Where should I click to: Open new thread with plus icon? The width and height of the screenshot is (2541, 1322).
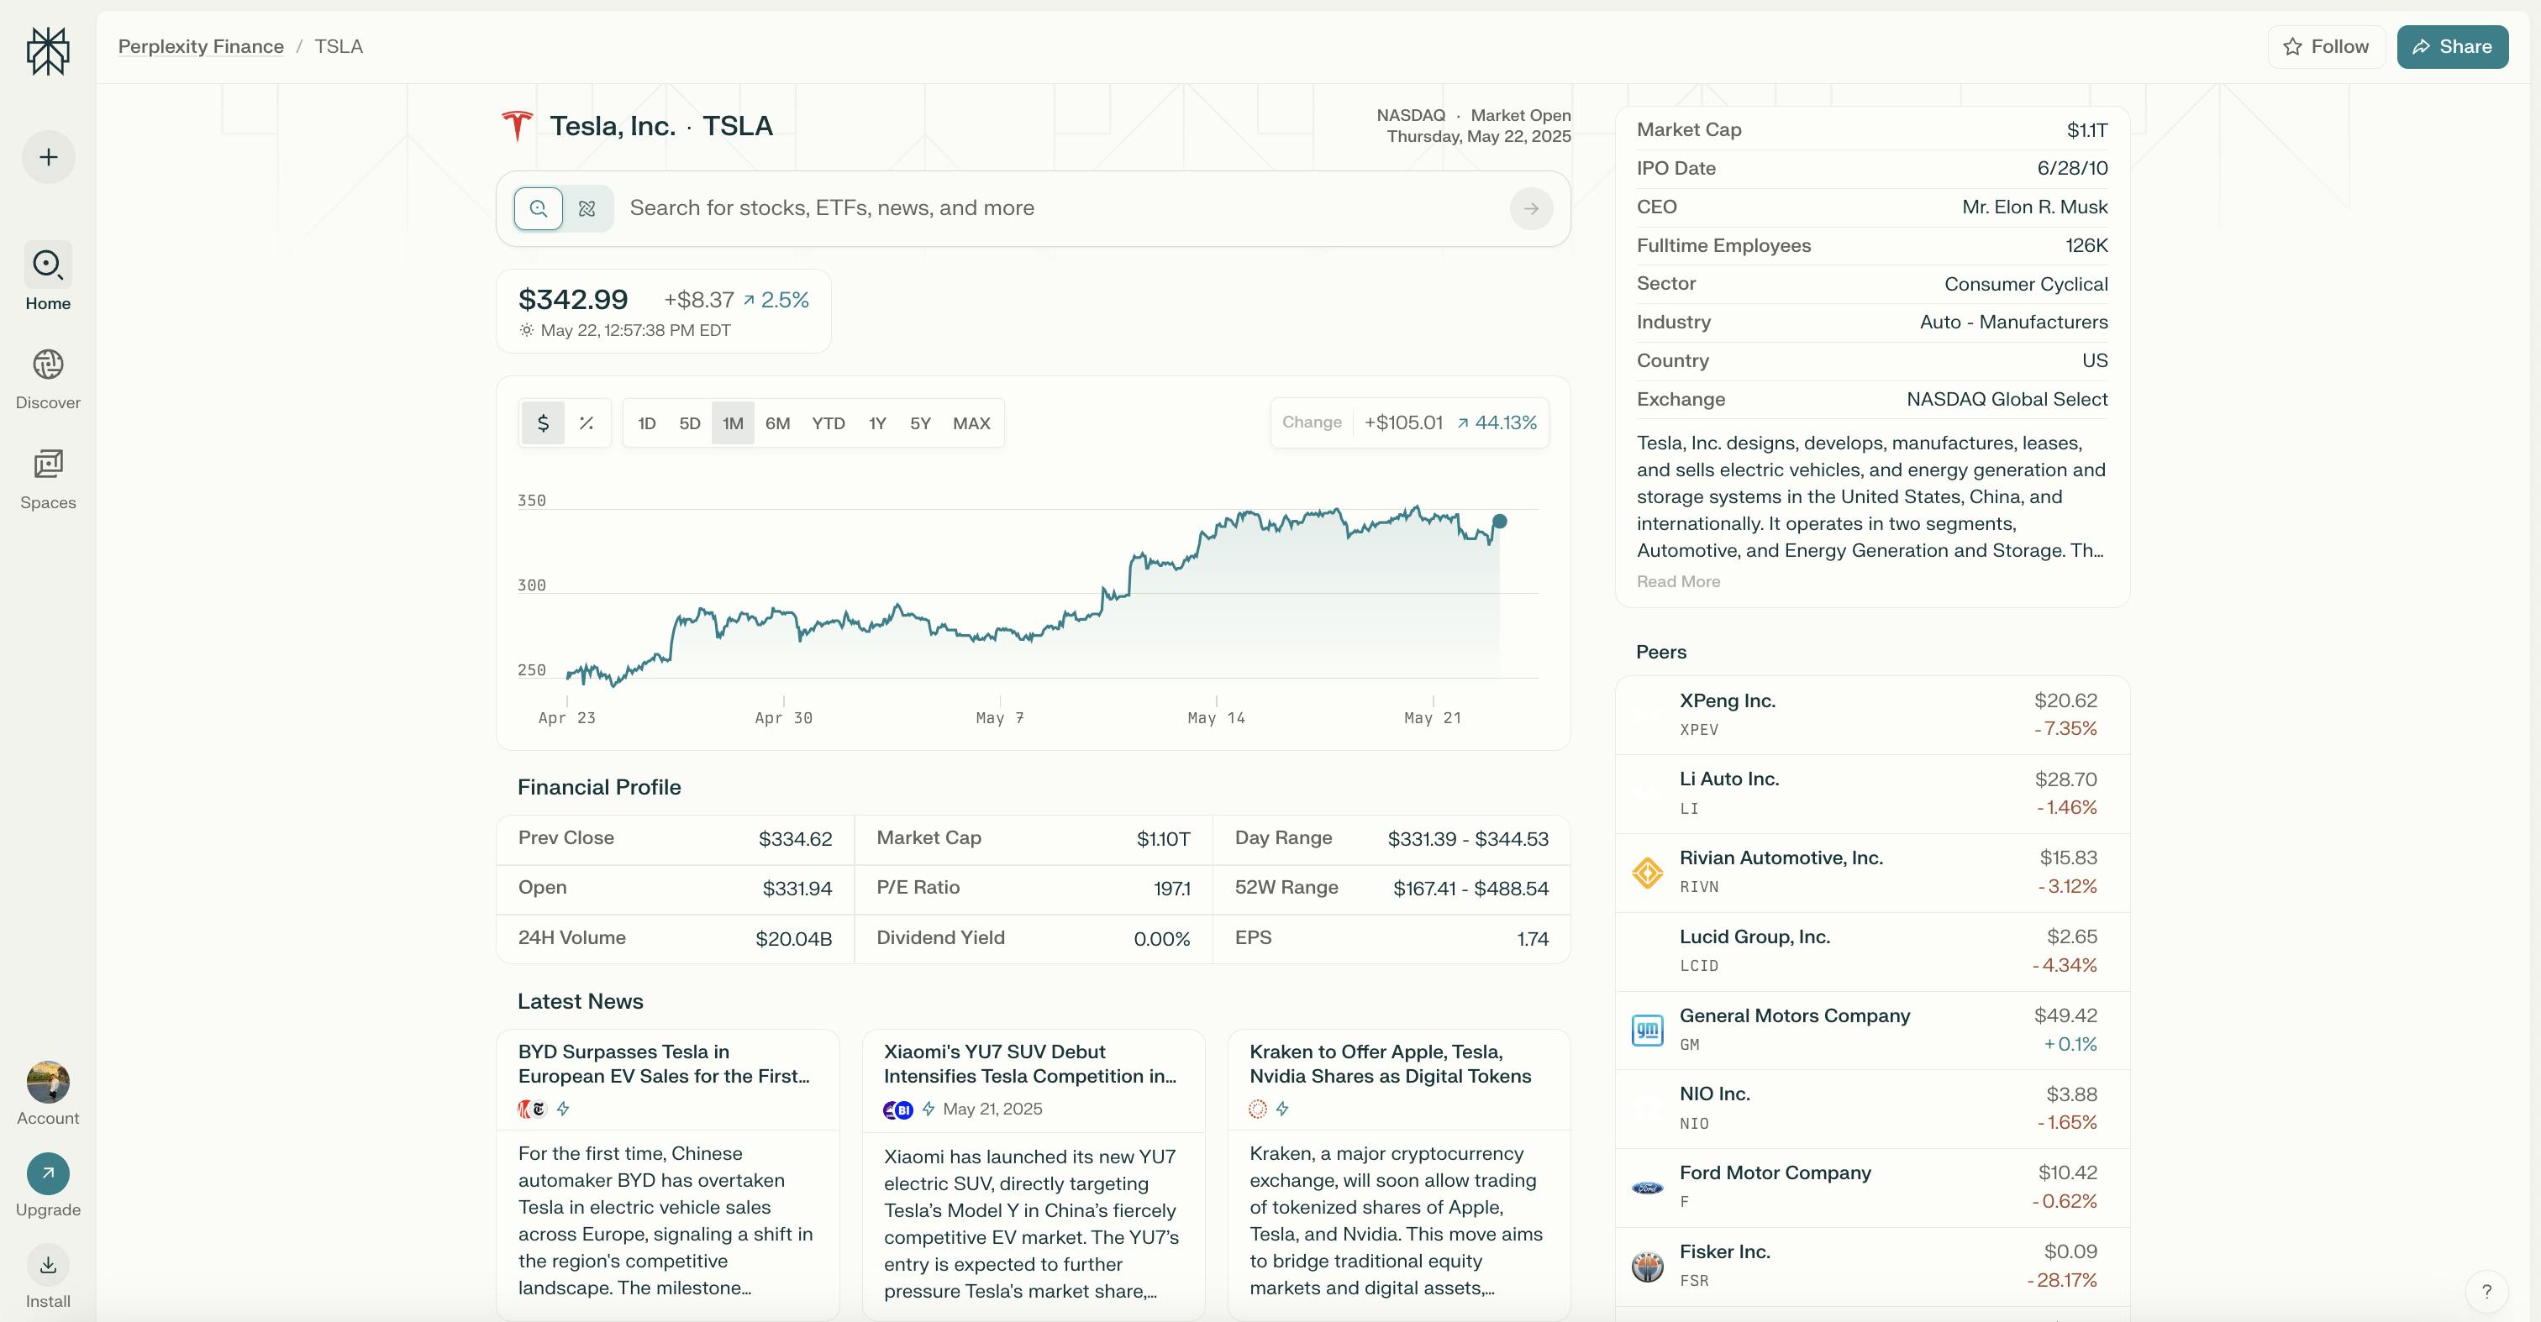pos(49,157)
